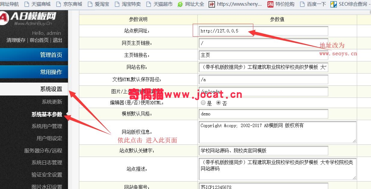The height and width of the screenshot is (189, 371).
Task: Open 服务器分布/远程 in the sidebar
Action: pyautogui.click(x=43, y=151)
